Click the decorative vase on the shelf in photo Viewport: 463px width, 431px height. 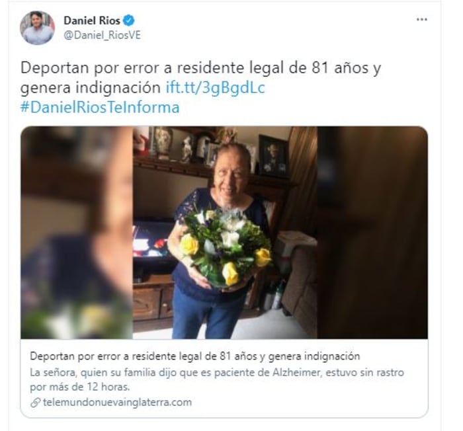click(x=163, y=142)
